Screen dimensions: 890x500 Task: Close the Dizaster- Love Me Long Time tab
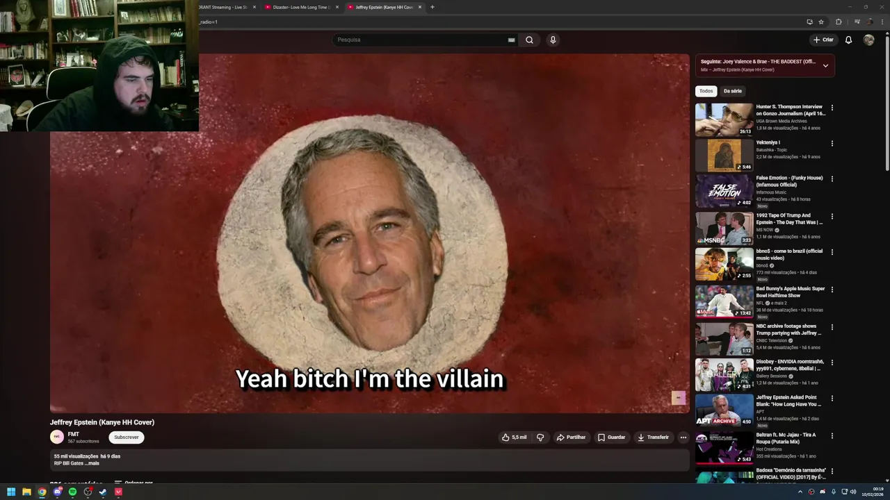pos(337,7)
